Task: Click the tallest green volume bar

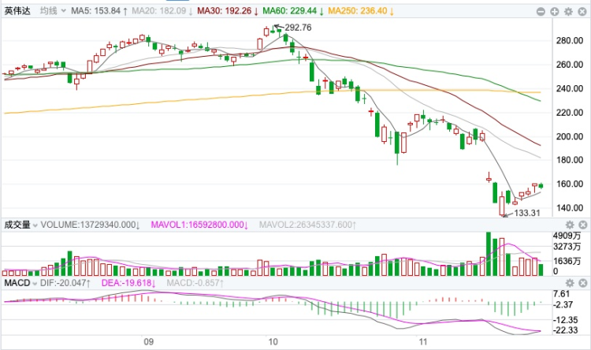Action: click(489, 254)
